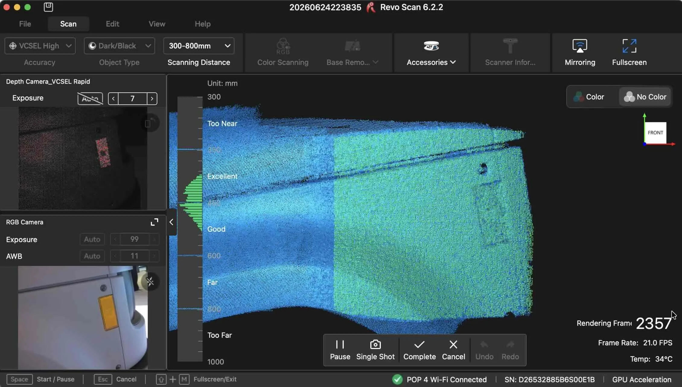The height and width of the screenshot is (387, 682).
Task: Take a Single Shot capture
Action: click(x=375, y=350)
